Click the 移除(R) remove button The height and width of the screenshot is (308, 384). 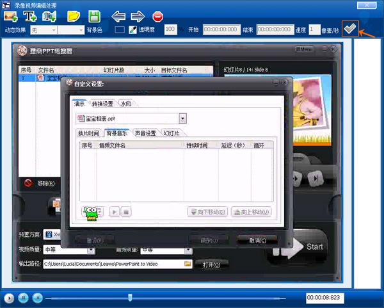coord(40,183)
